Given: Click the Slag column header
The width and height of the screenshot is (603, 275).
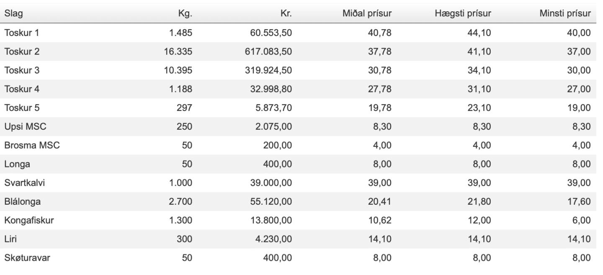Looking at the screenshot, I should (x=14, y=14).
